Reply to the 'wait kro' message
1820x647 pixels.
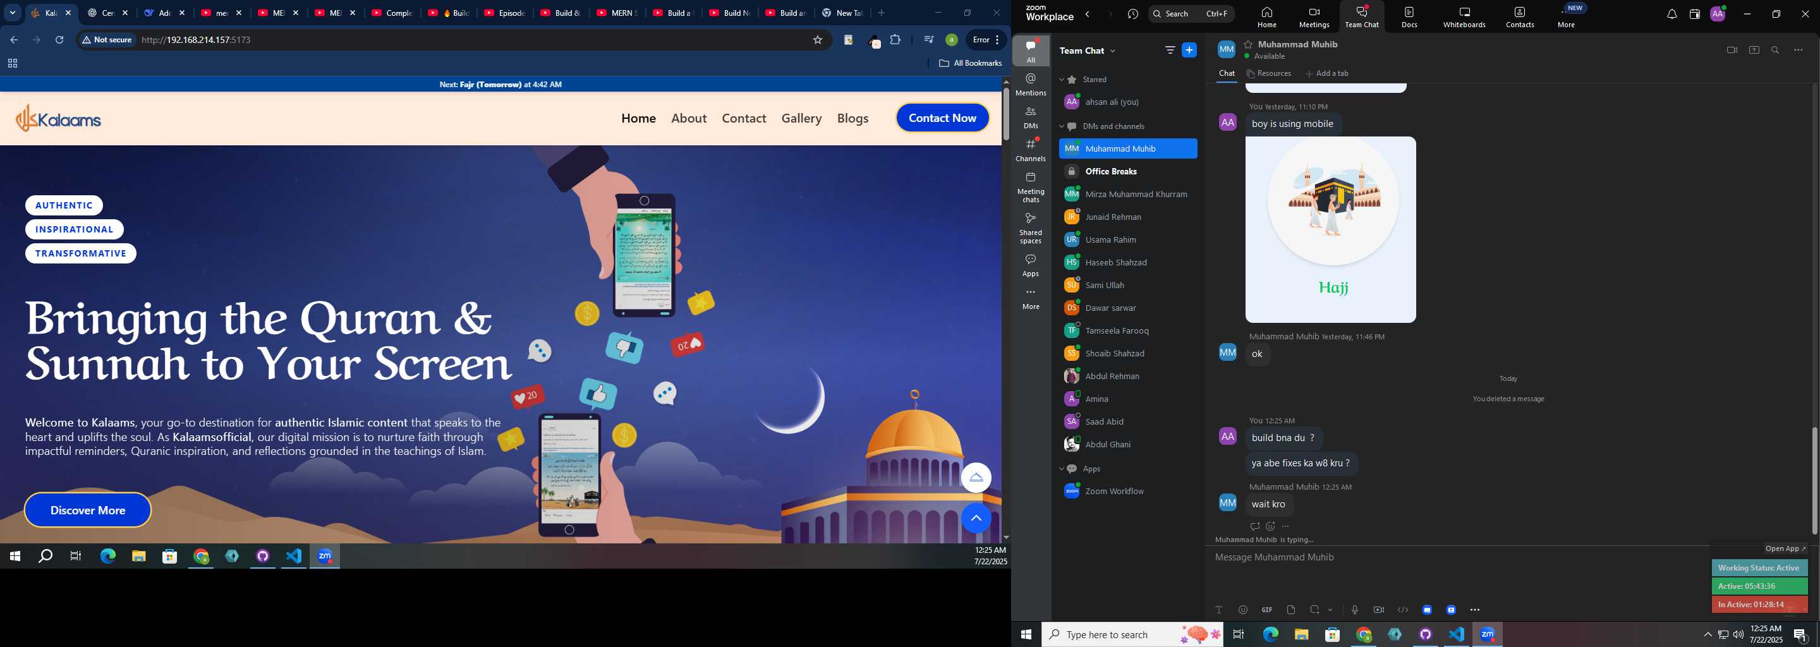(x=1254, y=526)
